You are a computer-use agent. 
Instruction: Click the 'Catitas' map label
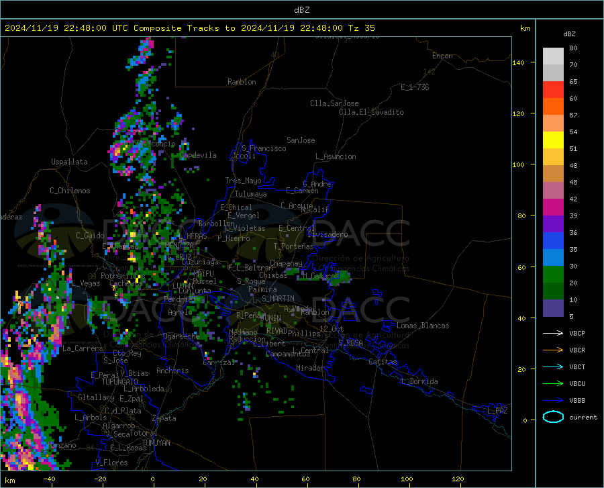(x=383, y=362)
